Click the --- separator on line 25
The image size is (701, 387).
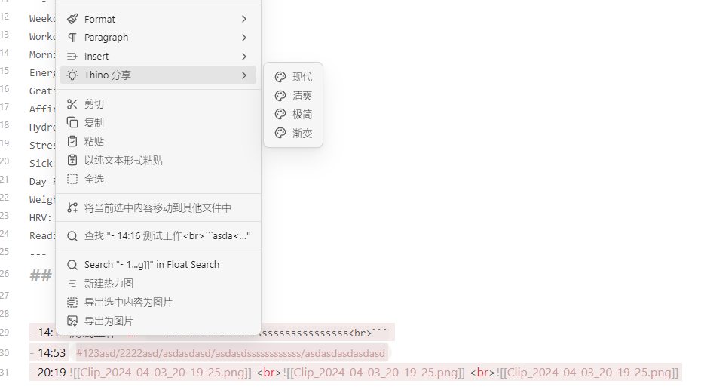[x=38, y=253]
